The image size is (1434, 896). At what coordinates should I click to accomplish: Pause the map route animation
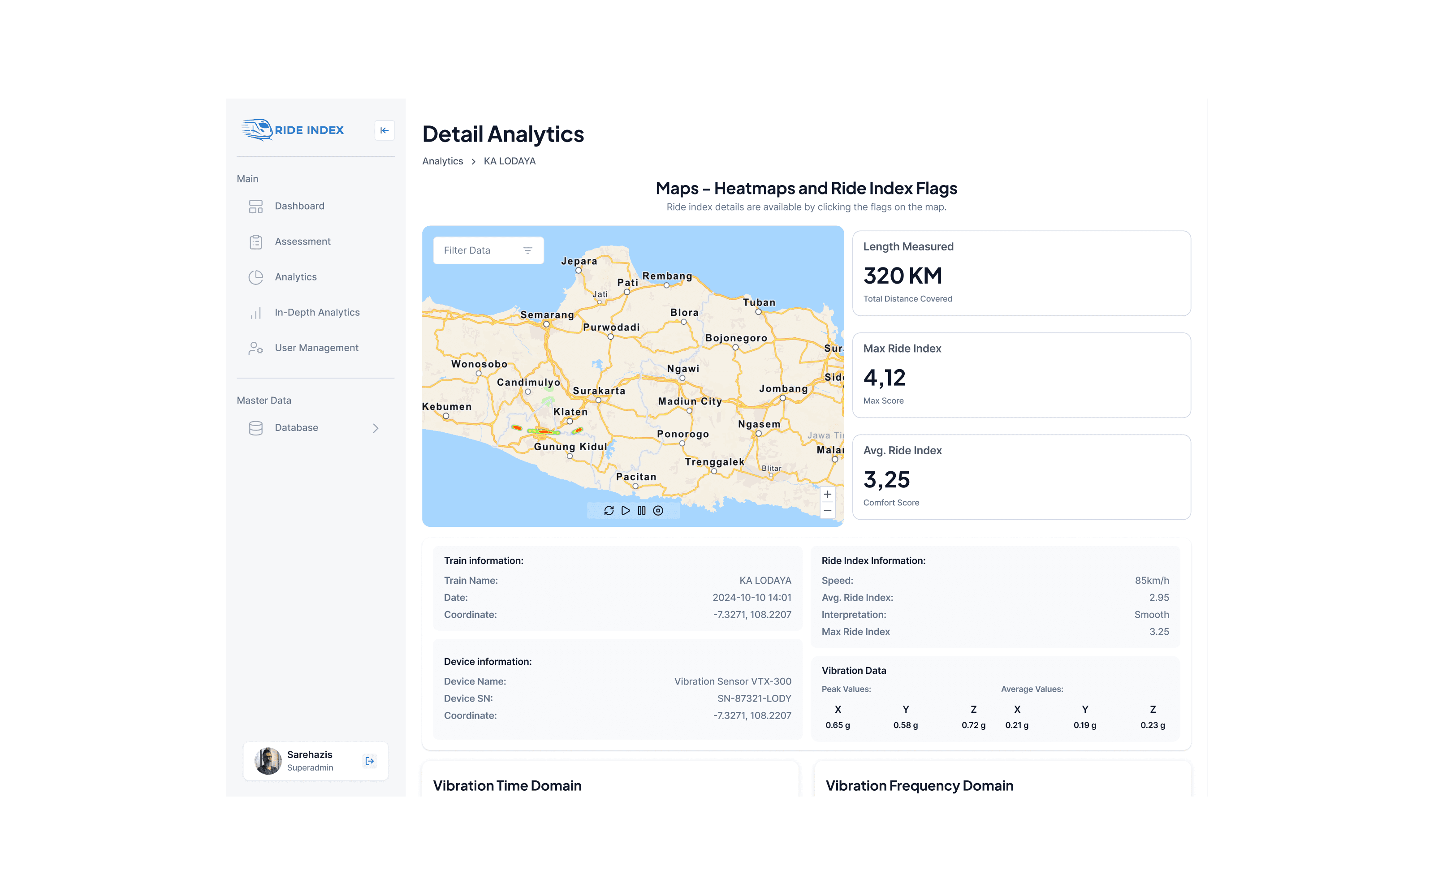pos(642,511)
